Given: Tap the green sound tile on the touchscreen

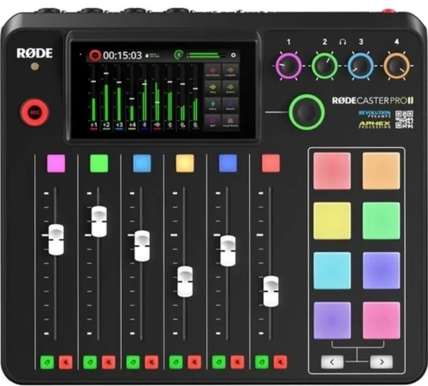Looking at the screenshot, I should (230, 88).
